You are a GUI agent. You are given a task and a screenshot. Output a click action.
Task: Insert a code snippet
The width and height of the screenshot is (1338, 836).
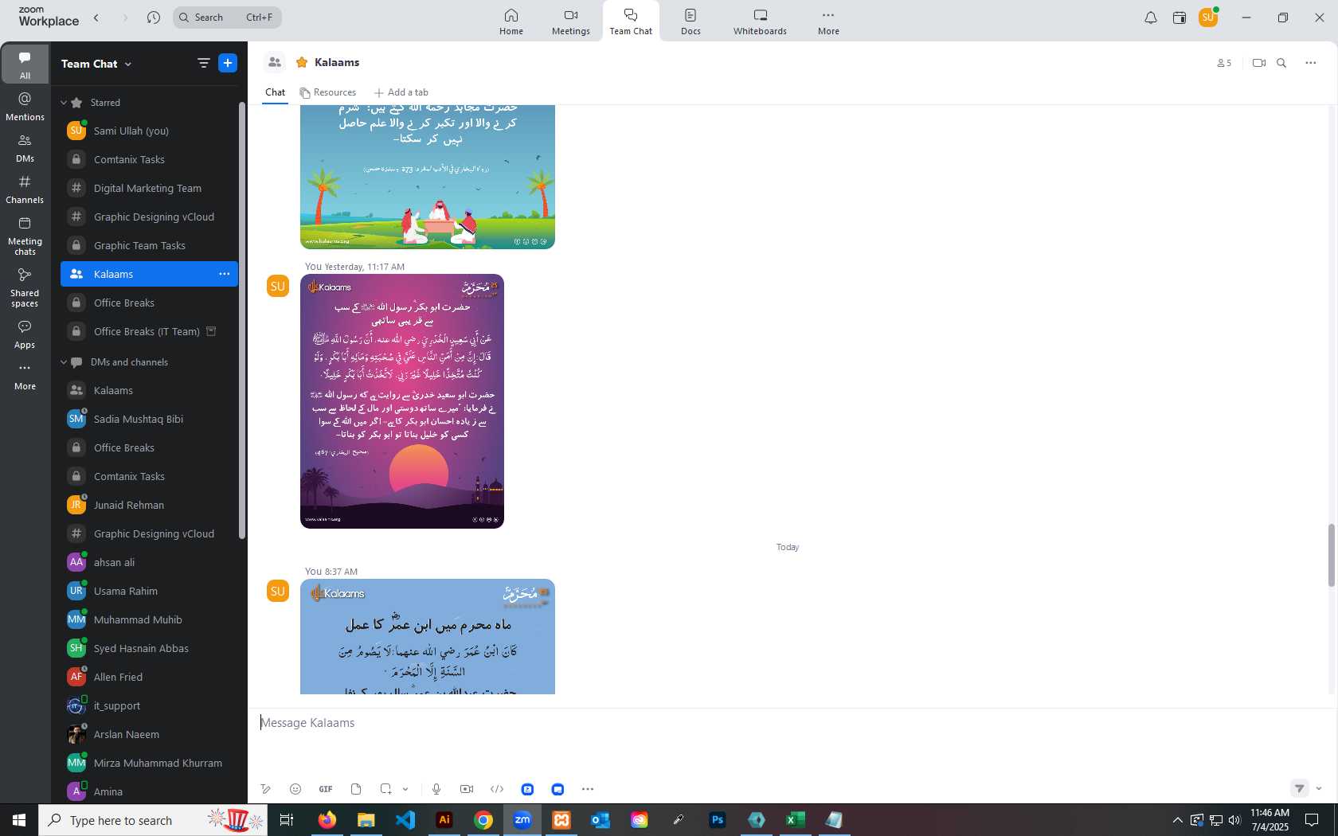(x=497, y=789)
